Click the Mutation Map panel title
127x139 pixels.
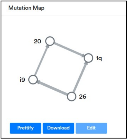(26, 8)
